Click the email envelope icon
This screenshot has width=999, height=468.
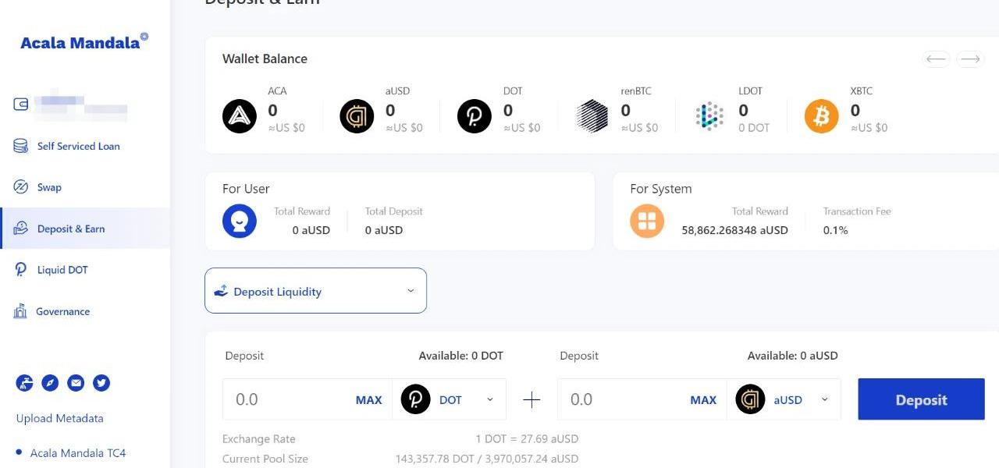(x=76, y=383)
